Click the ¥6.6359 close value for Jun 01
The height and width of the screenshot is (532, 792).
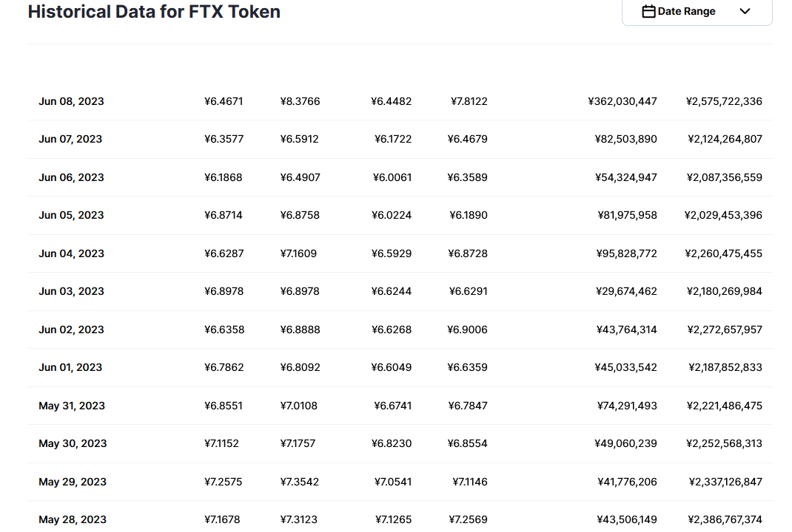click(467, 368)
